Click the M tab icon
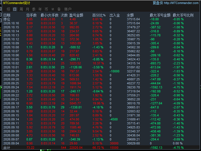The height and width of the screenshot is (151, 201). click(x=53, y=9)
